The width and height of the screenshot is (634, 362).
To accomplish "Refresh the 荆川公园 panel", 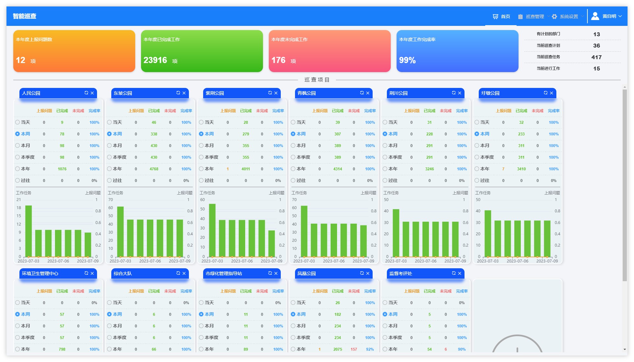I will click(454, 93).
